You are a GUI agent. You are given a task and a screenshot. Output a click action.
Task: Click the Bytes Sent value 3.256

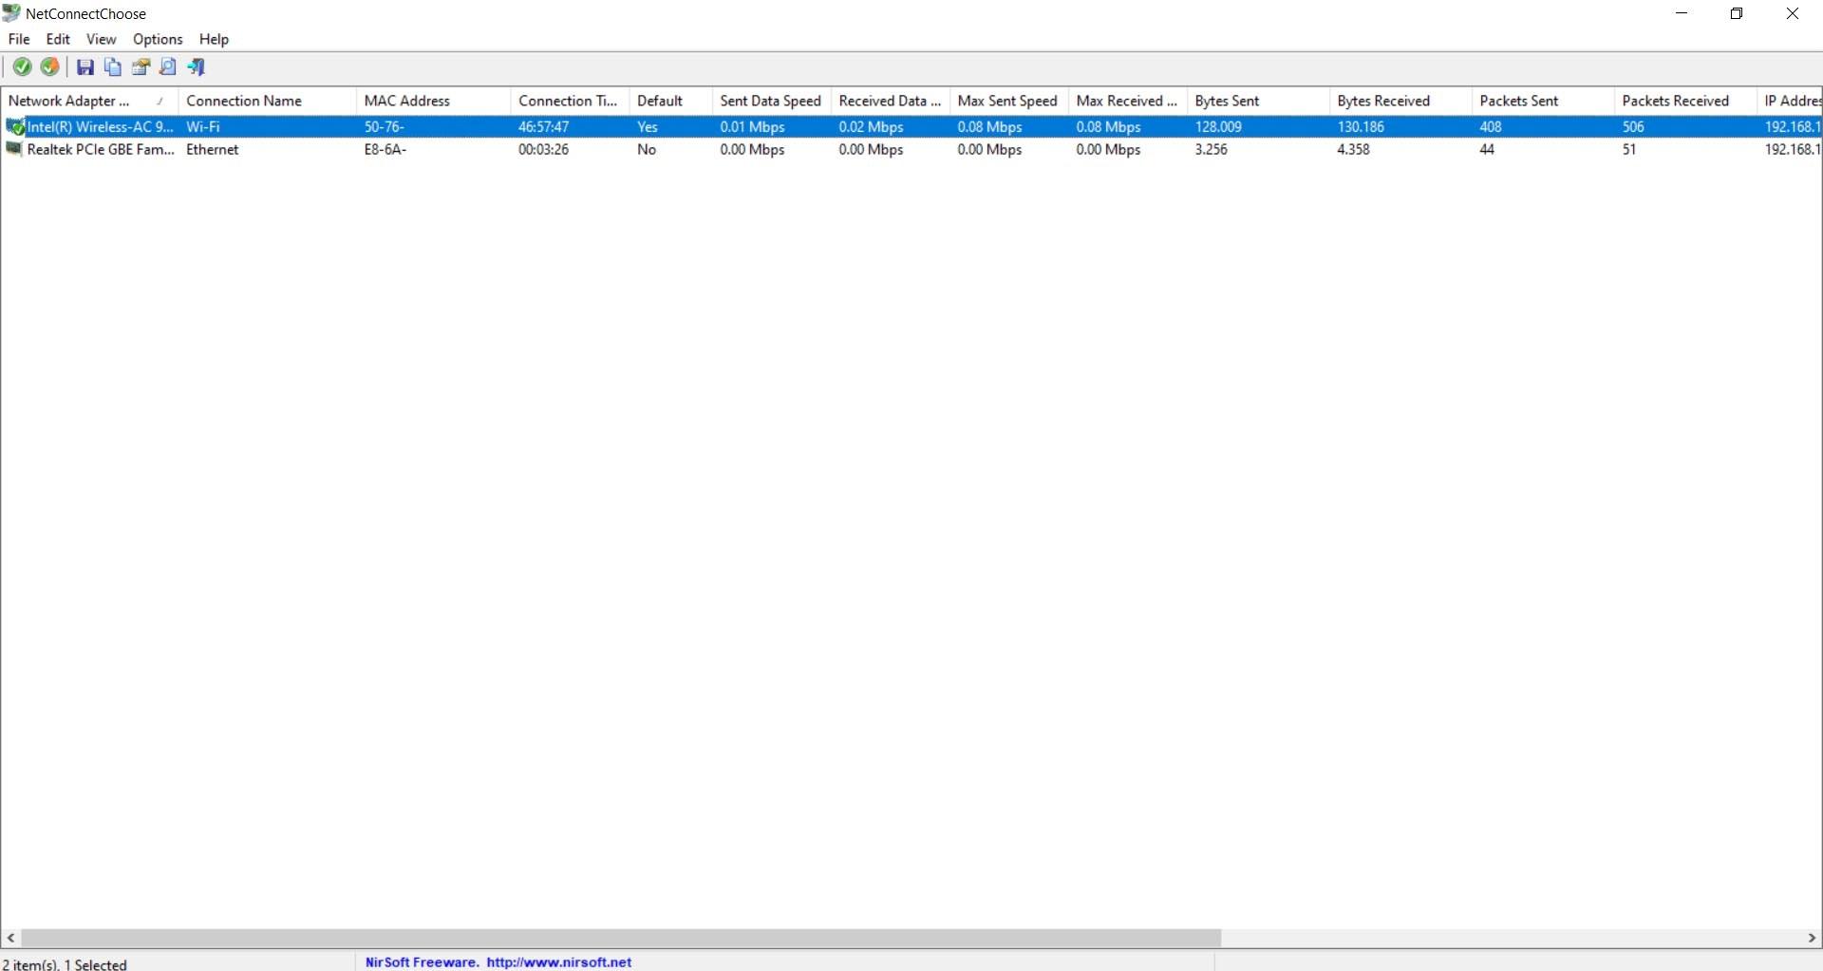click(x=1212, y=149)
